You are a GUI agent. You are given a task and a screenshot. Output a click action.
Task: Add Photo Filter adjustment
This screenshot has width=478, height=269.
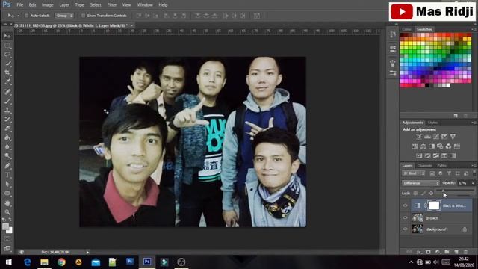click(x=440, y=146)
